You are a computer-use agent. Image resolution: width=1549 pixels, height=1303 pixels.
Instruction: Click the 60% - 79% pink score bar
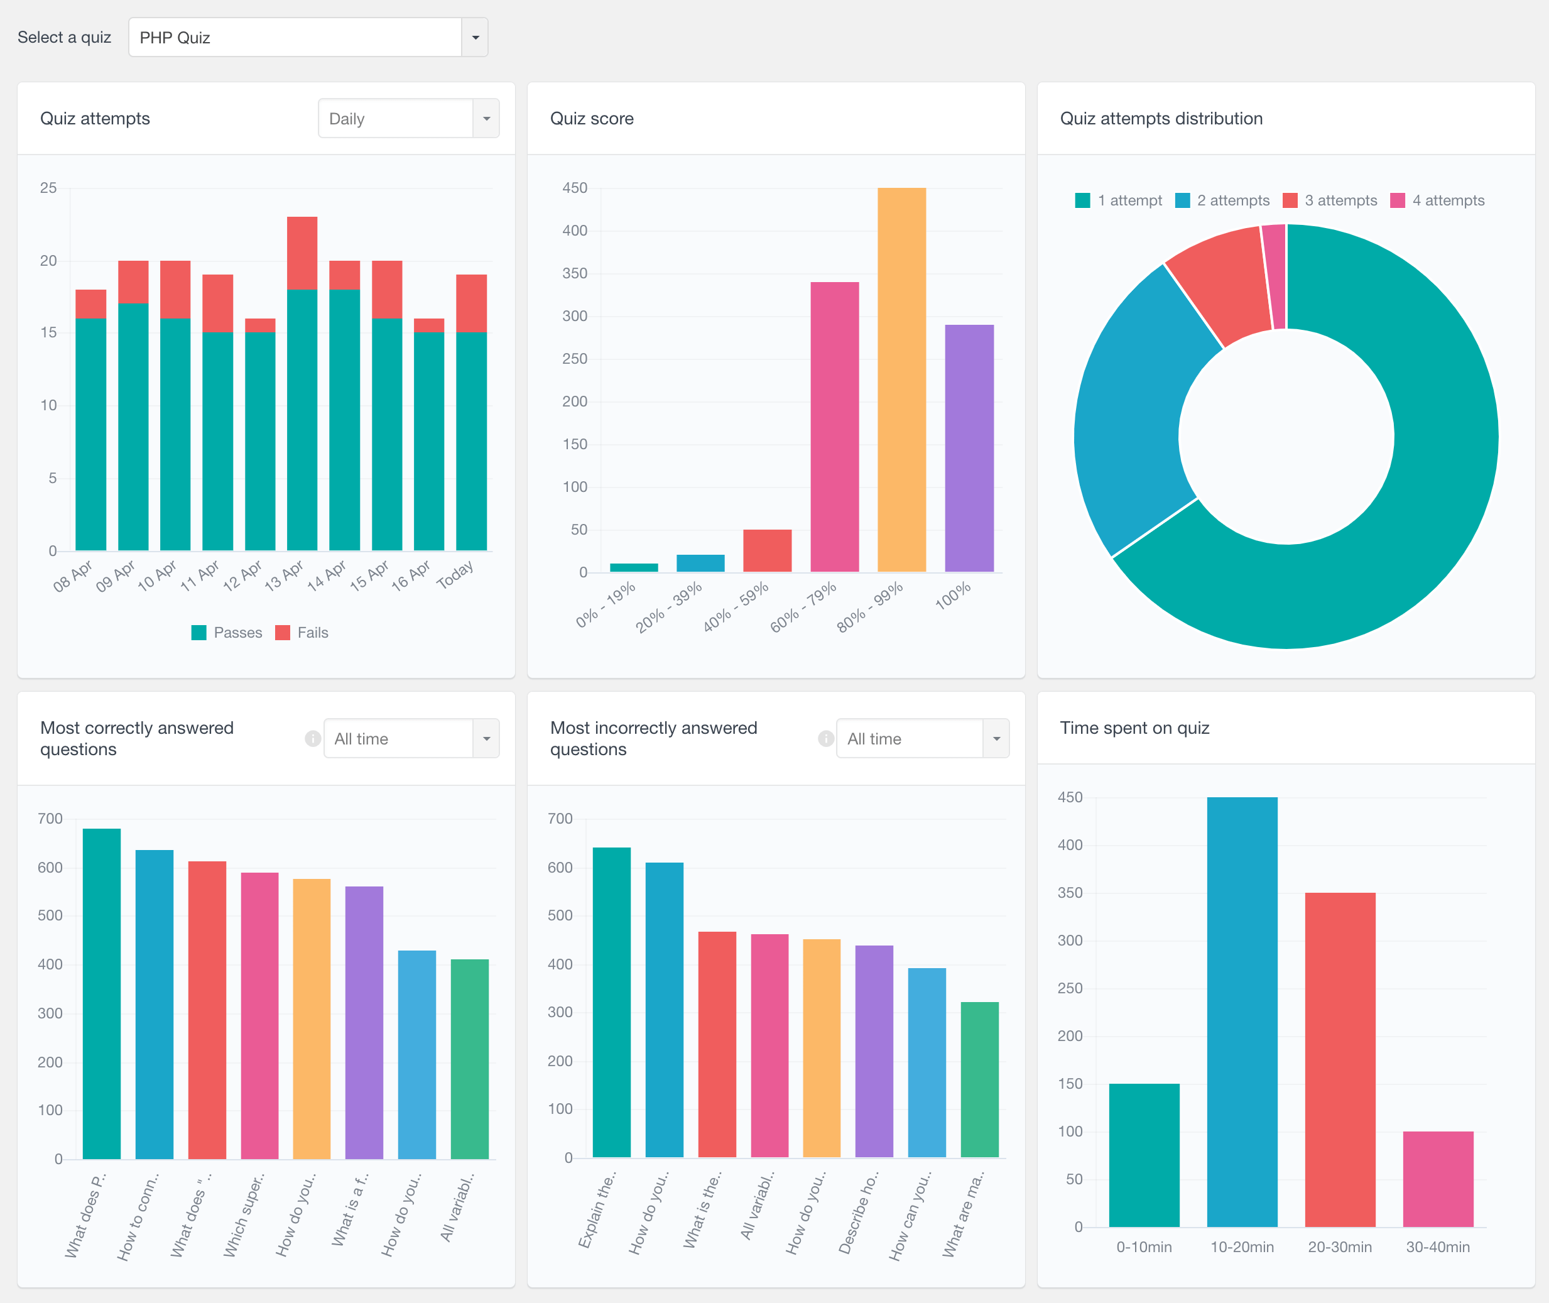834,427
